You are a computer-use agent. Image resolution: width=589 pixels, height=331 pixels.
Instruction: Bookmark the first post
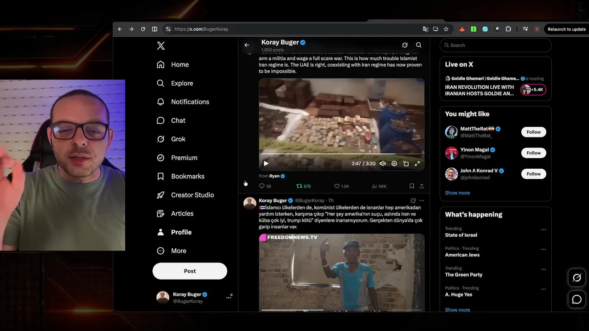click(412, 186)
